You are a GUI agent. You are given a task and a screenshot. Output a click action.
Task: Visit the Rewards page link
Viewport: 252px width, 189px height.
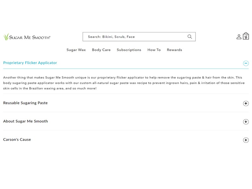[174, 50]
